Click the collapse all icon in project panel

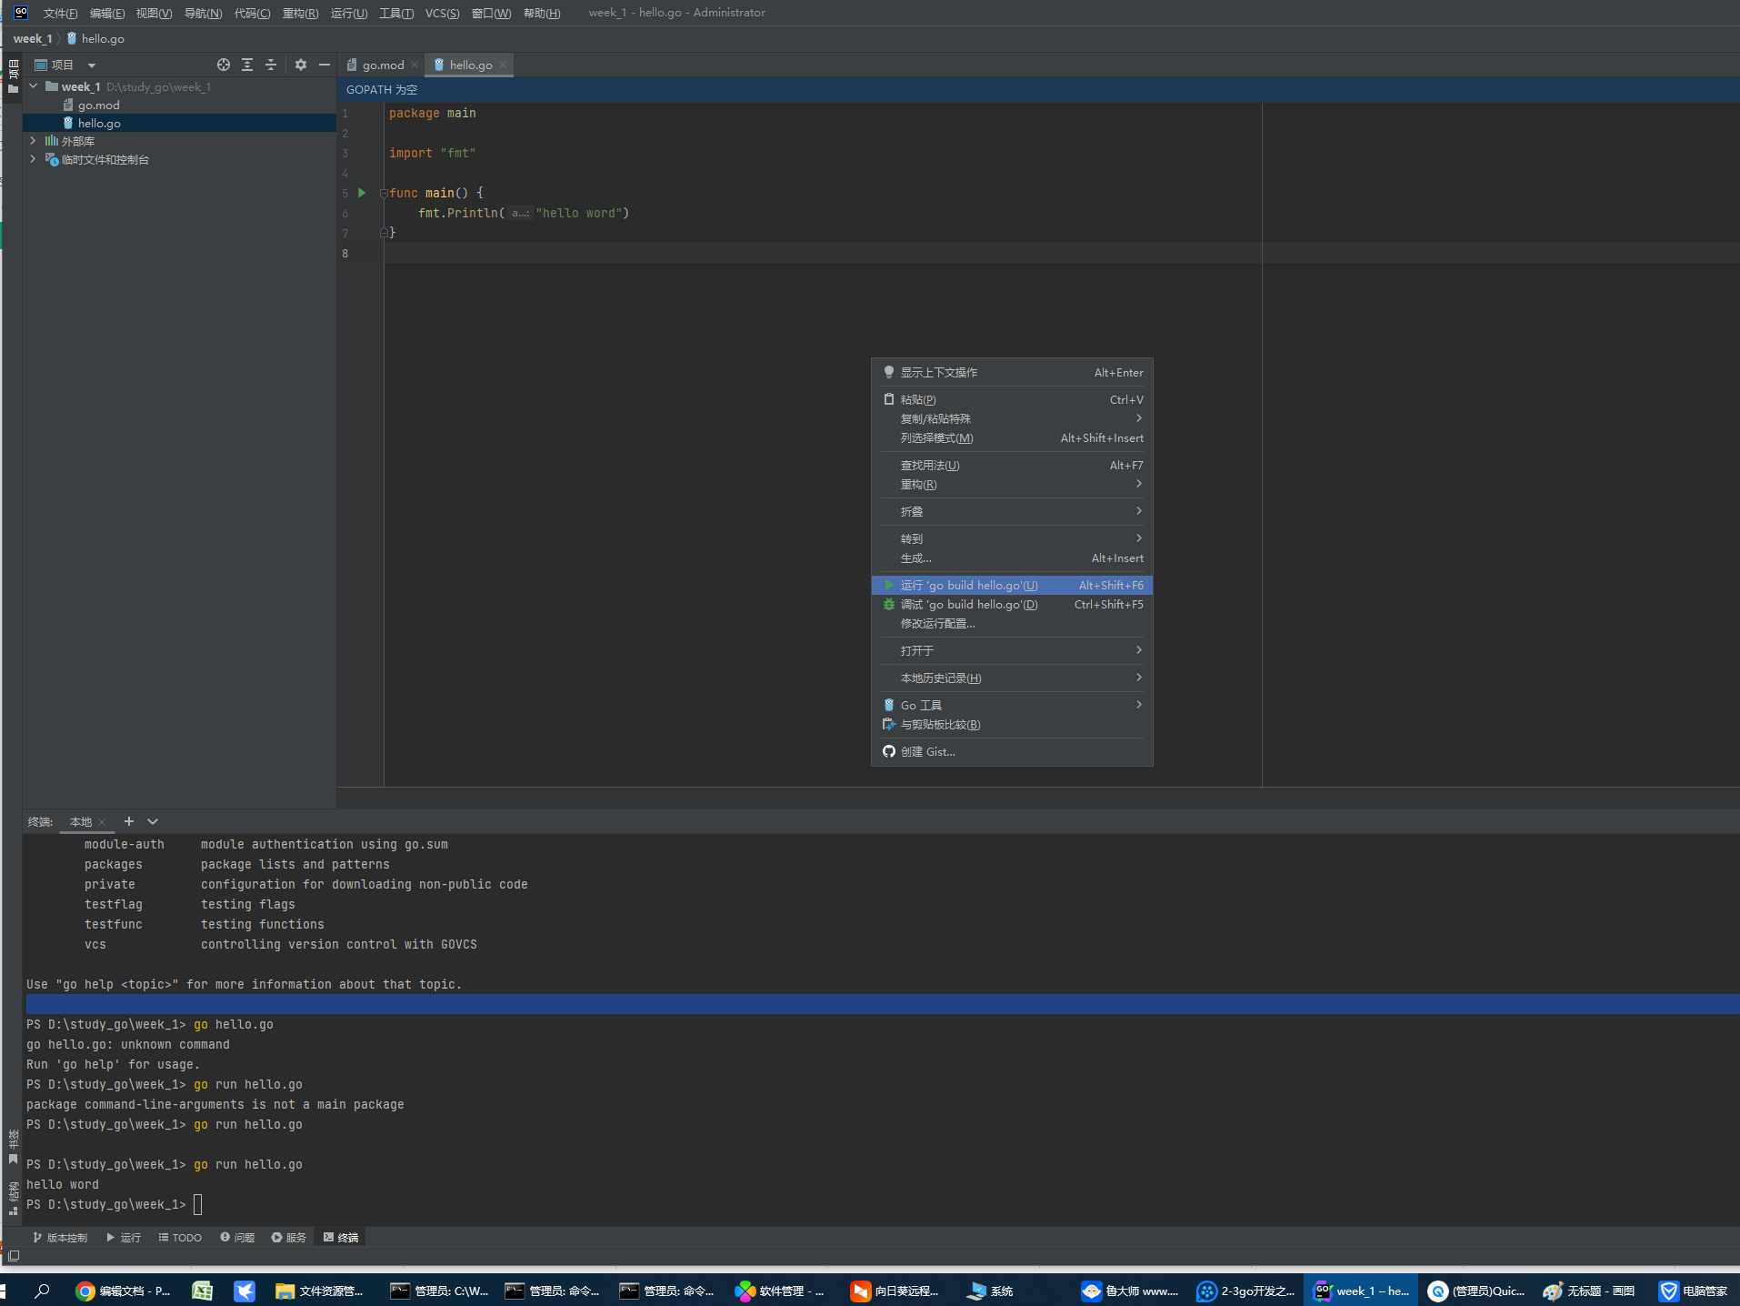click(271, 65)
